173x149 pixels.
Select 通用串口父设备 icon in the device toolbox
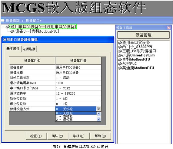[120, 43]
